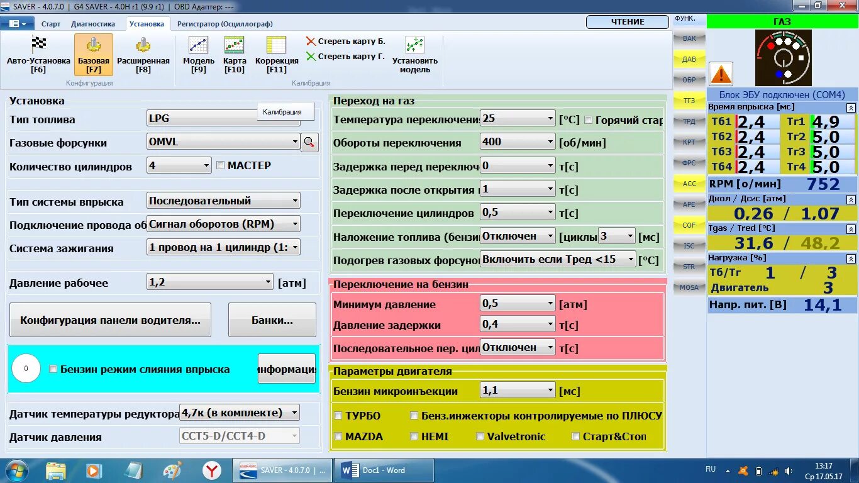Open Коррекция [F11] table tool

point(277,54)
